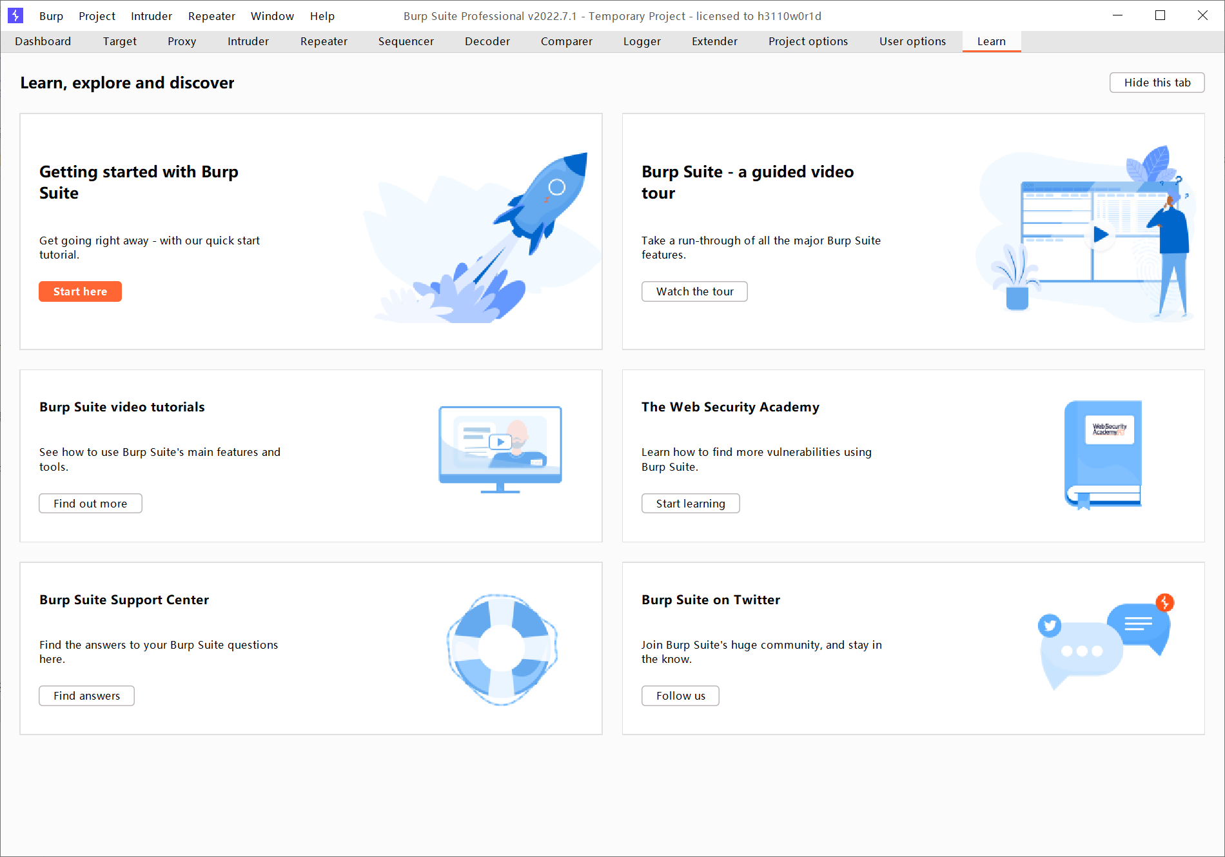Switch to the Dashboard tab

[x=43, y=41]
